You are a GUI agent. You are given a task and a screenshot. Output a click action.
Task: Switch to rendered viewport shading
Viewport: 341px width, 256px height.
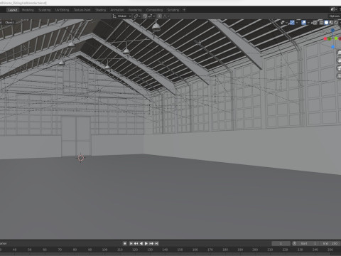(x=336, y=23)
